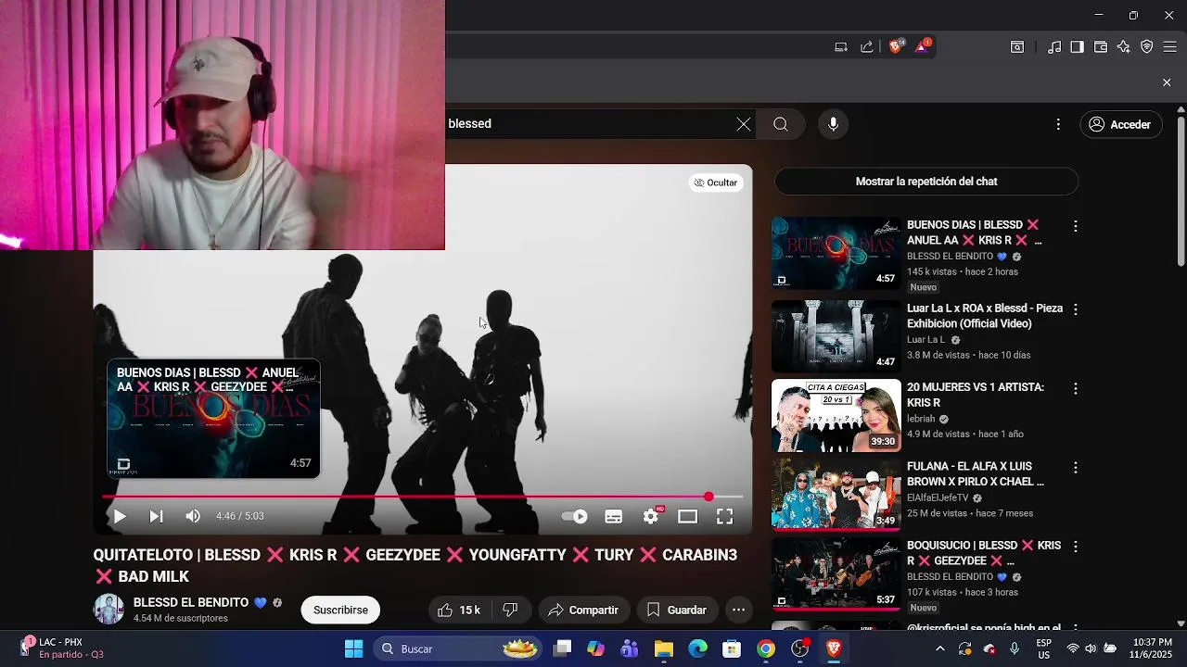Click the Brave VPN shield icon

[x=1147, y=47]
